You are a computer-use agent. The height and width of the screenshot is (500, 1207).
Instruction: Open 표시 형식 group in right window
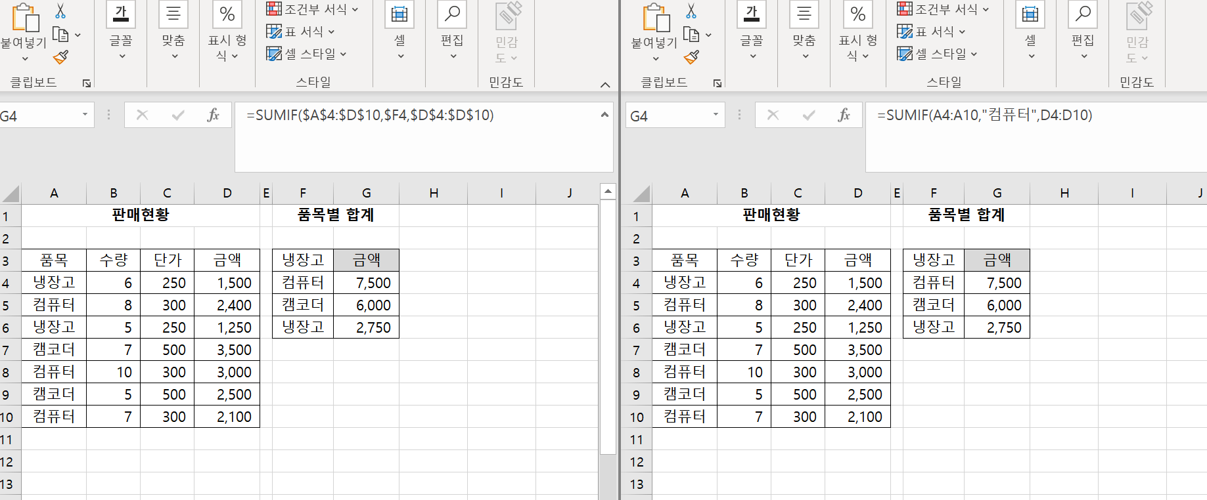point(857,30)
